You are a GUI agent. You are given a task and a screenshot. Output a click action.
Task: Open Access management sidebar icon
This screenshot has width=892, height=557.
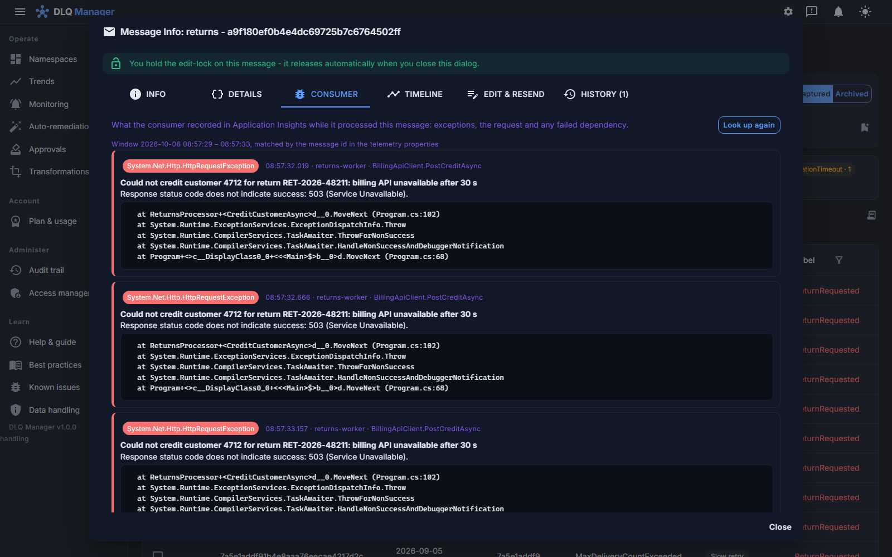(x=16, y=293)
